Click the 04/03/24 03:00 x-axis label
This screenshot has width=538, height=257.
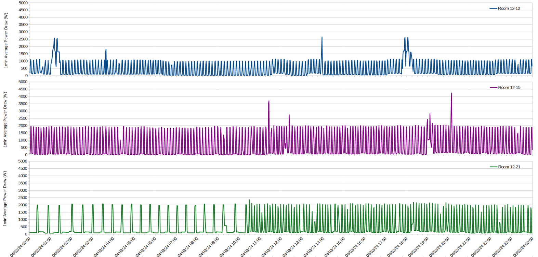pyautogui.click(x=83, y=247)
